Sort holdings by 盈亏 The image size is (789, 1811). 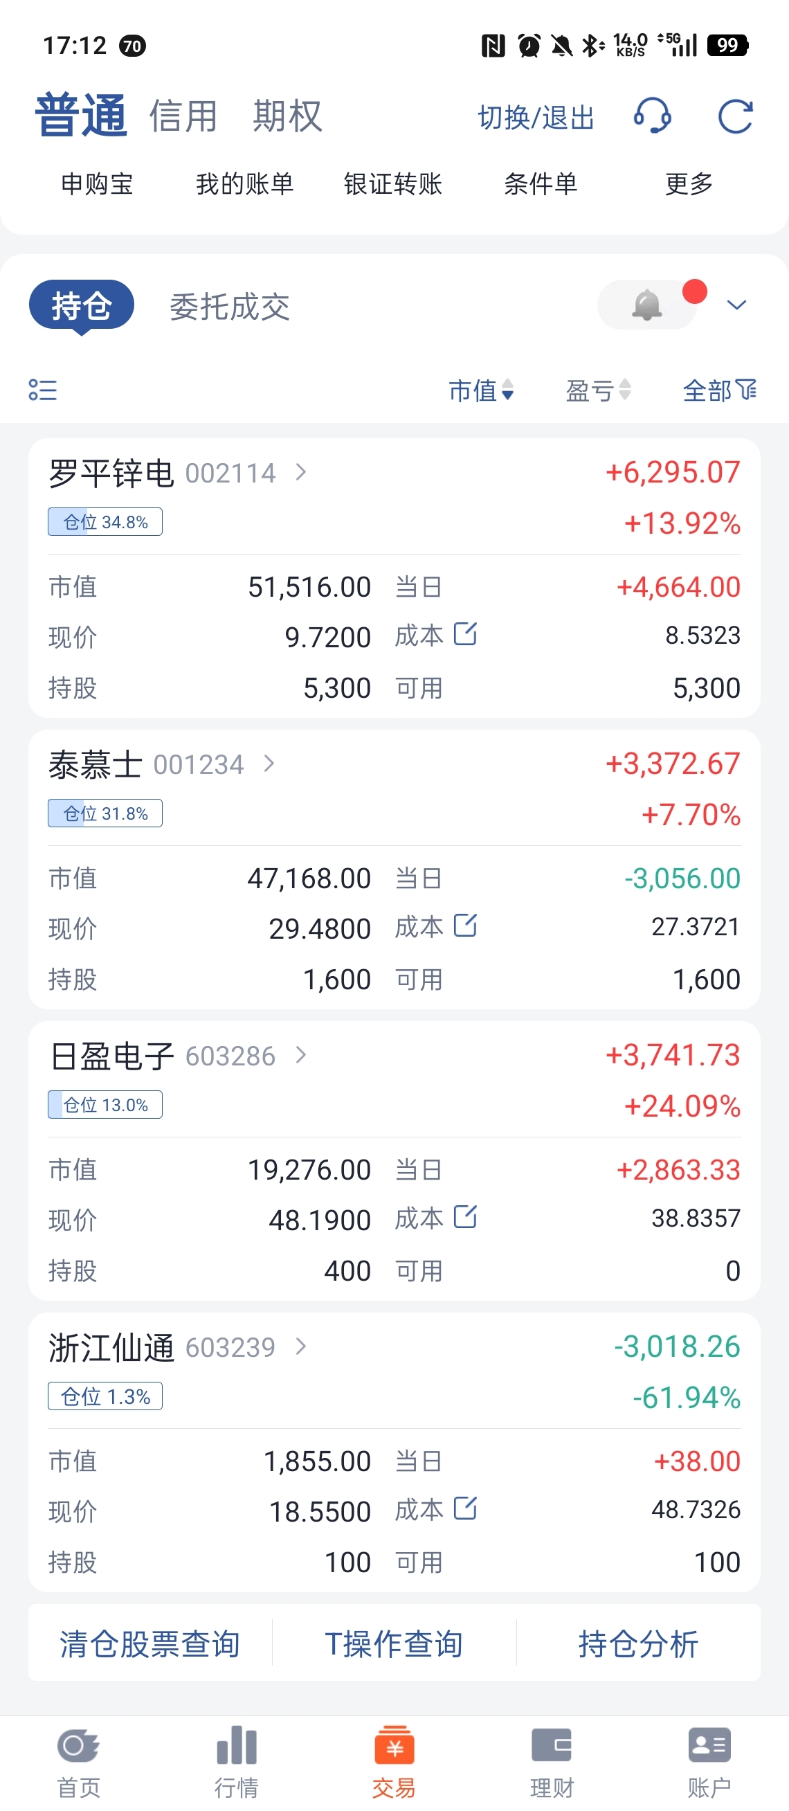[599, 390]
